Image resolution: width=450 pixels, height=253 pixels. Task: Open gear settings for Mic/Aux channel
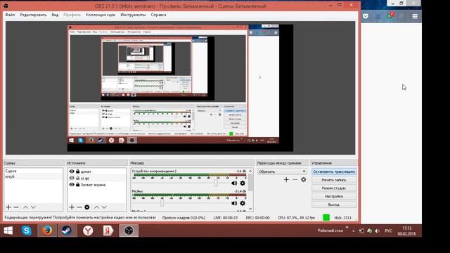pyautogui.click(x=243, y=203)
